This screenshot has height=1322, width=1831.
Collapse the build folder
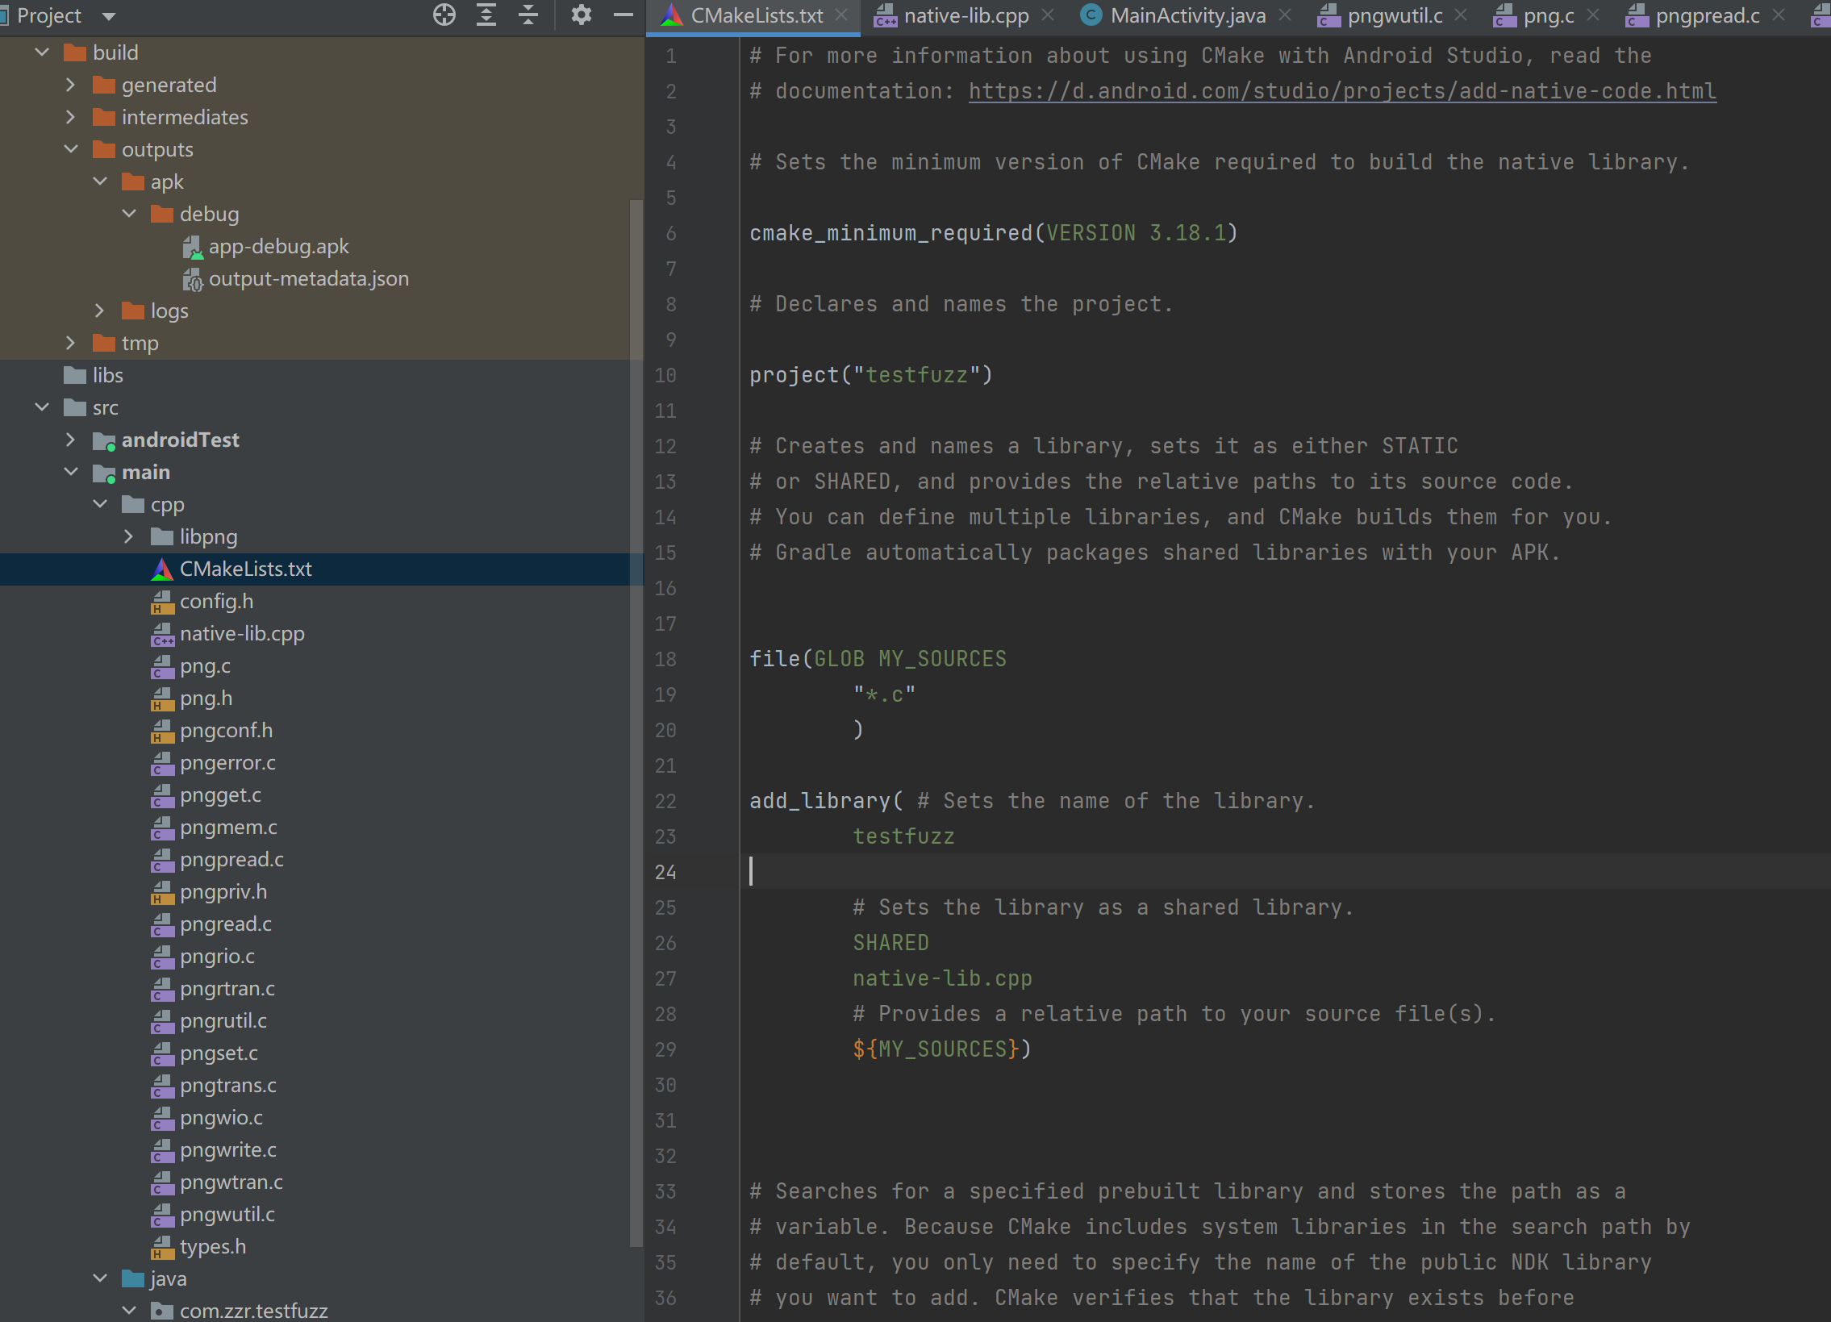42,52
